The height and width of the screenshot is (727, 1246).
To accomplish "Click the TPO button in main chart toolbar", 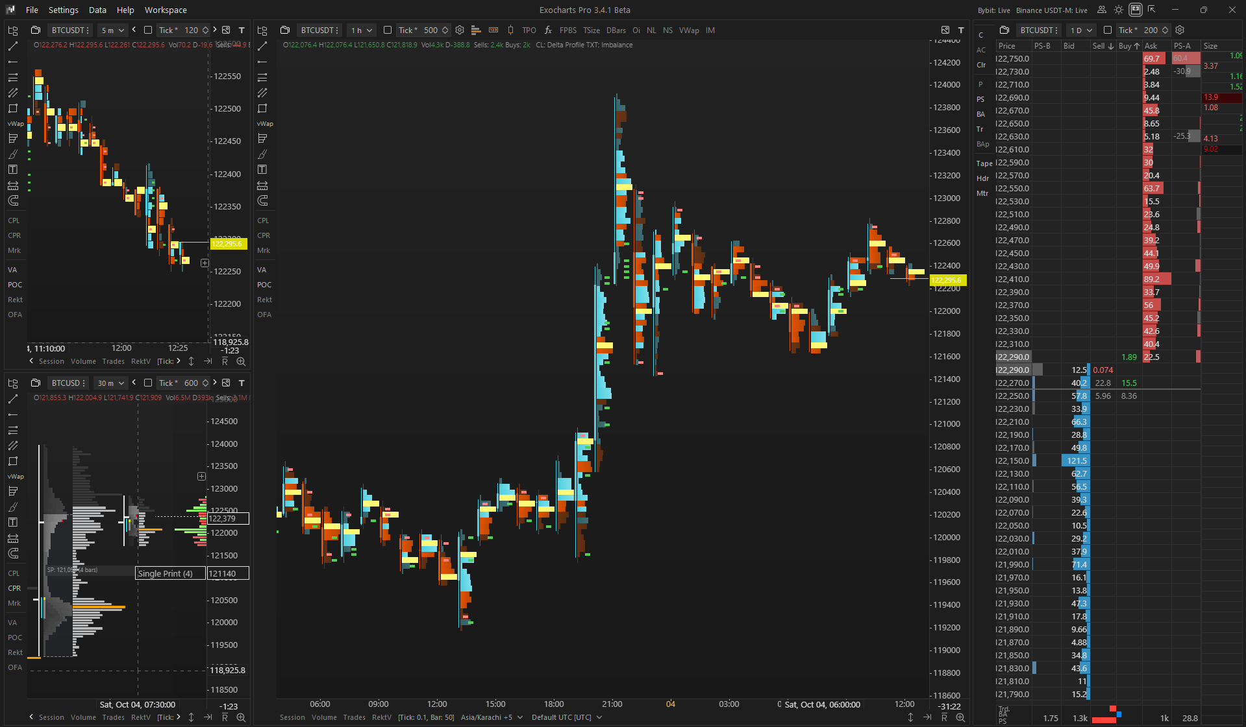I will [x=529, y=30].
